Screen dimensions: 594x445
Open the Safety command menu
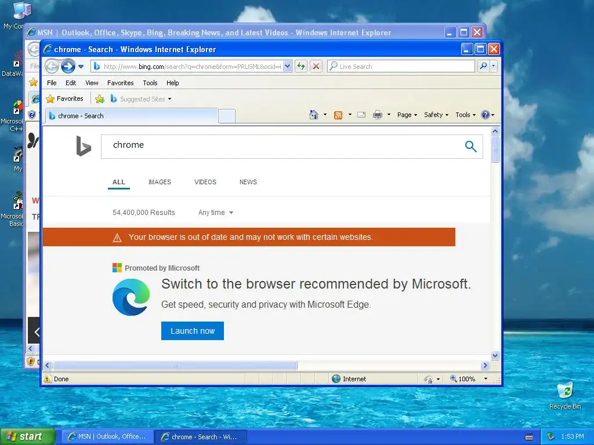436,115
